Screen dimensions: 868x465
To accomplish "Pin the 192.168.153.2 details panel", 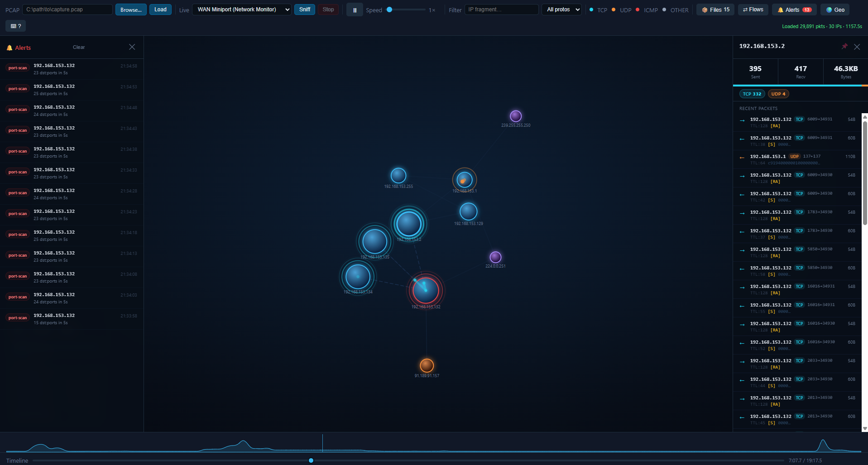I will click(x=844, y=47).
